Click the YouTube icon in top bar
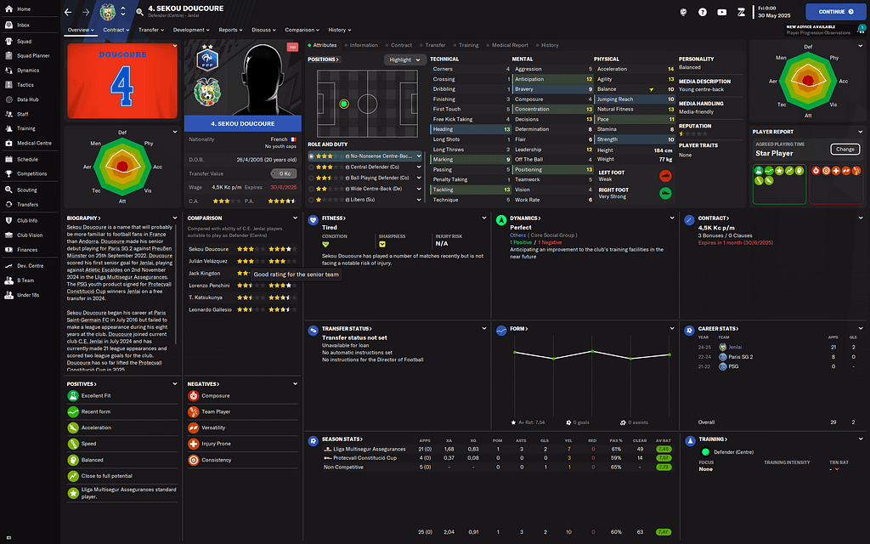 (722, 12)
